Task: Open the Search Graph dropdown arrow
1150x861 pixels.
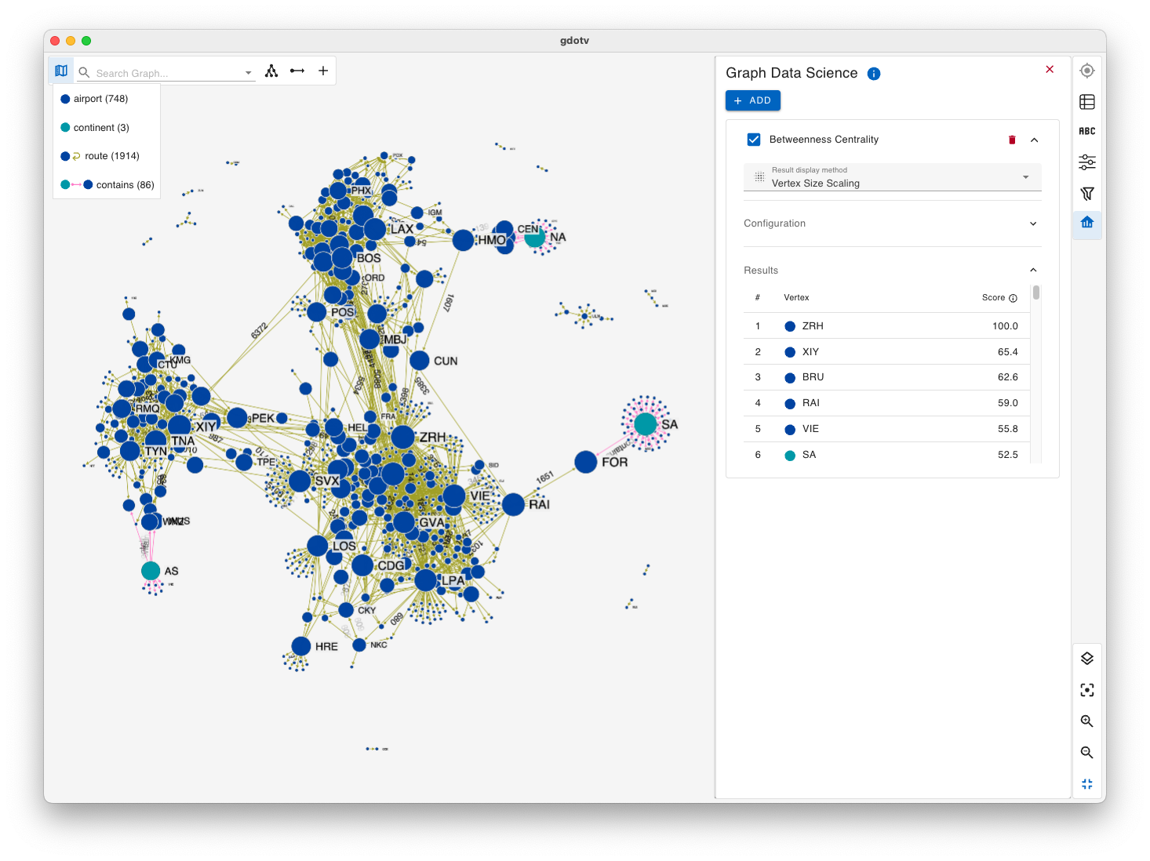Action: click(249, 73)
